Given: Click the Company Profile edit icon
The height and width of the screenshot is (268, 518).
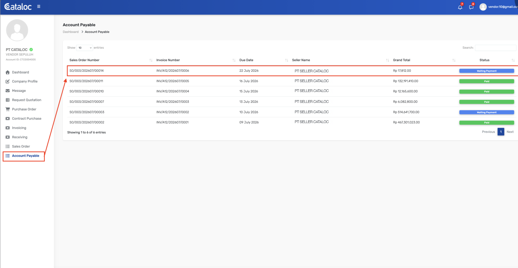Looking at the screenshot, I should click(8, 81).
